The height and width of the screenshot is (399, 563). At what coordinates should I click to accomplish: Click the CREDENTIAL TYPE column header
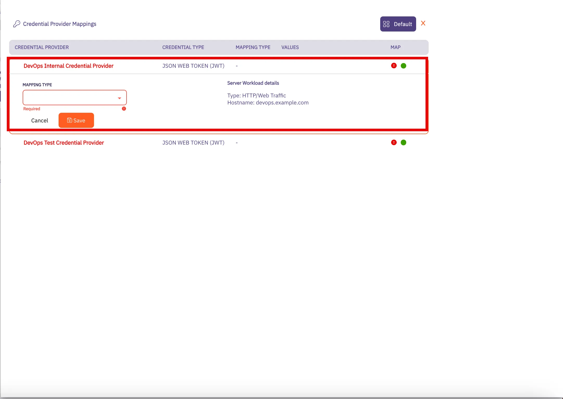tap(183, 47)
